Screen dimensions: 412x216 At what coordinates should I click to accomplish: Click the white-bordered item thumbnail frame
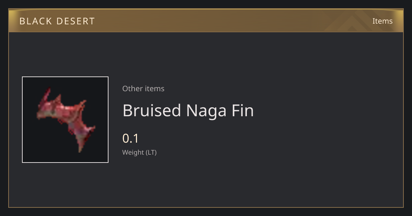[65, 120]
